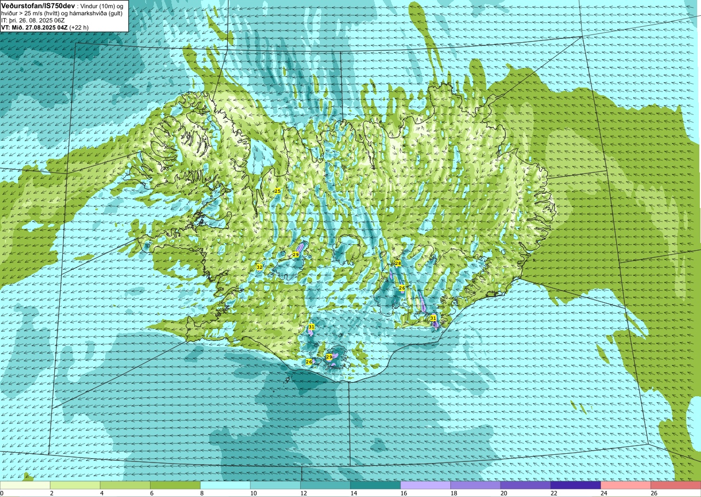Click the title text Veðurstofan/IS750dev
Screen dimensions: 701x497
click(38, 5)
